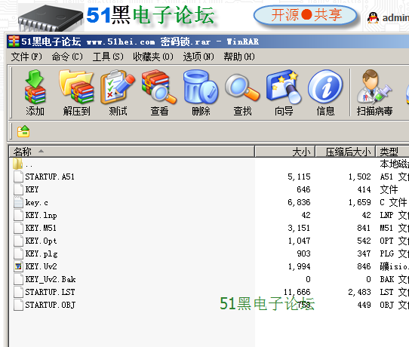This screenshot has height=347, width=409.
Task: Select the key.c file name
Action: click(36, 203)
